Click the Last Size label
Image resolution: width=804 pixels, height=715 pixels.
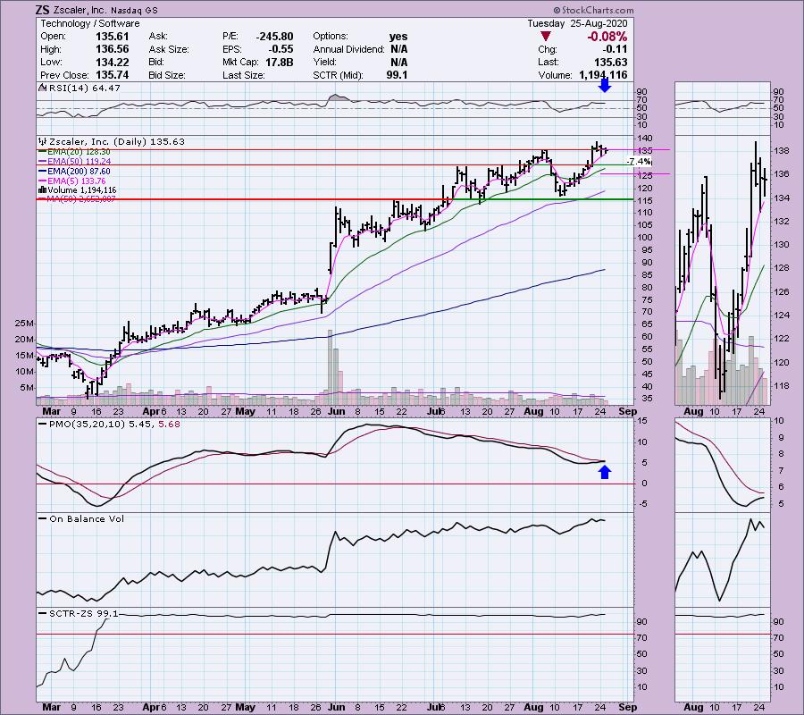(x=244, y=75)
